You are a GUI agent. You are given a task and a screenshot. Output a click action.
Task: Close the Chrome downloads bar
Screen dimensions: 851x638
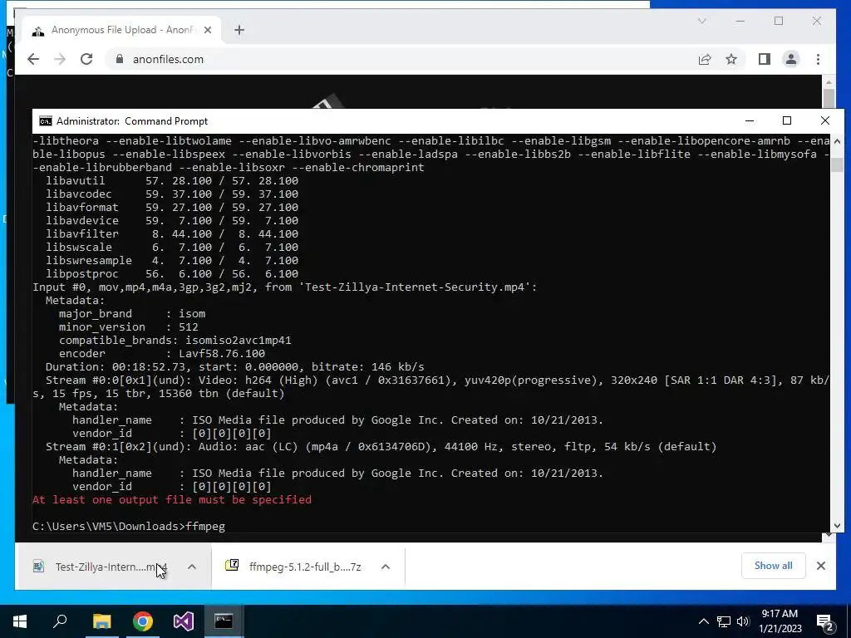point(821,566)
